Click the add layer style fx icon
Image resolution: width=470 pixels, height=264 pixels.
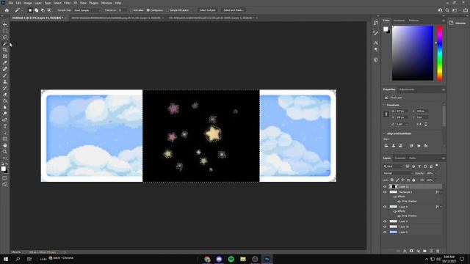point(405,251)
